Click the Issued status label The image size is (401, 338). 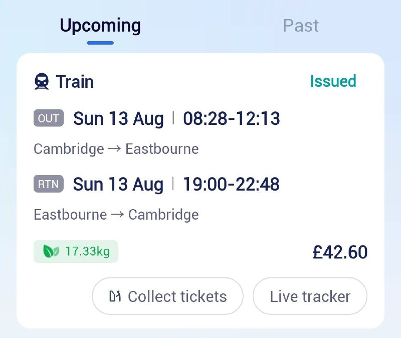[333, 81]
